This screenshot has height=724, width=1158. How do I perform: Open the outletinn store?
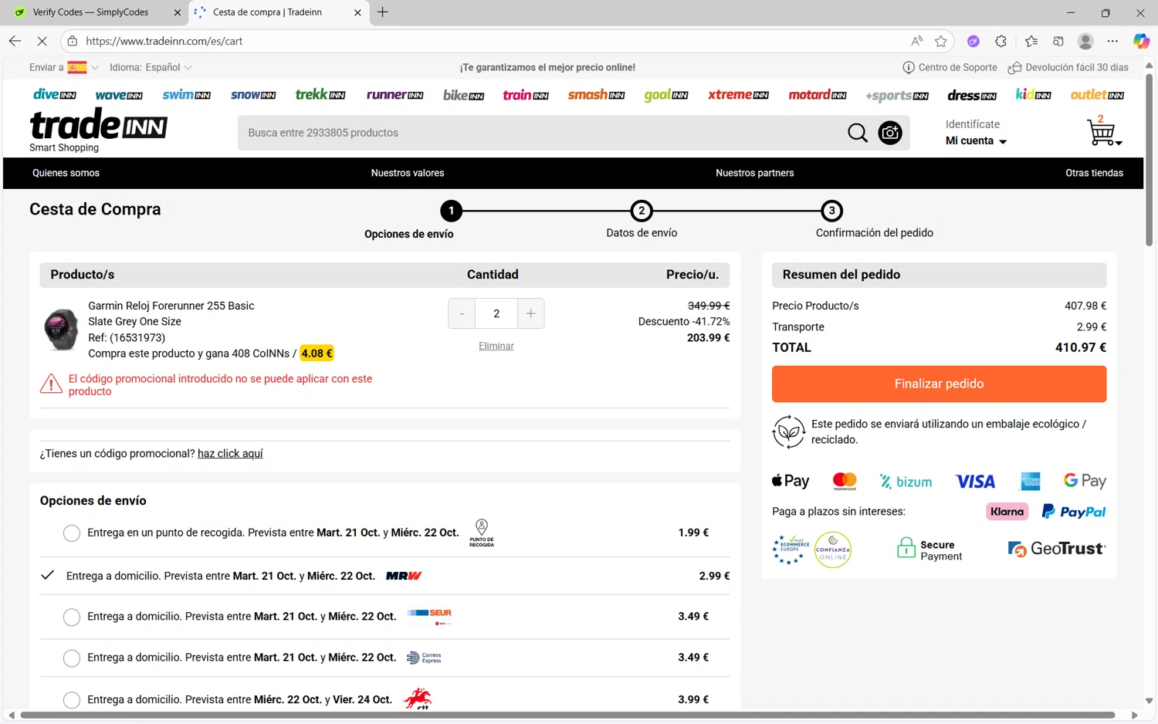click(1097, 95)
